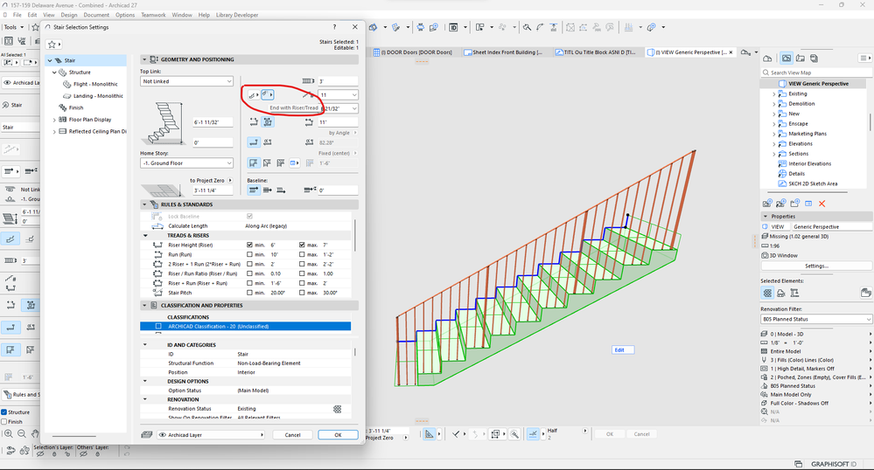Select the first going depth mode icon
This screenshot has width=874, height=470.
(x=254, y=121)
